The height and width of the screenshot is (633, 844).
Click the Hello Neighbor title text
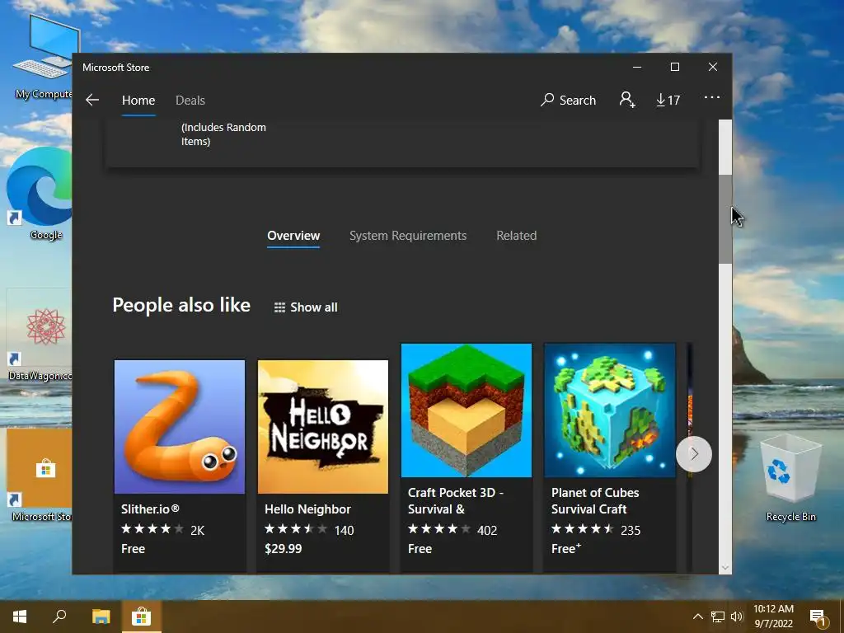pyautogui.click(x=307, y=509)
